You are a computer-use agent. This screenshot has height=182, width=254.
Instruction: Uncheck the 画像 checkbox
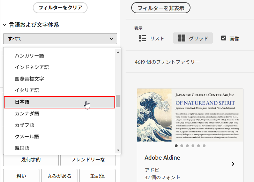tap(224, 38)
